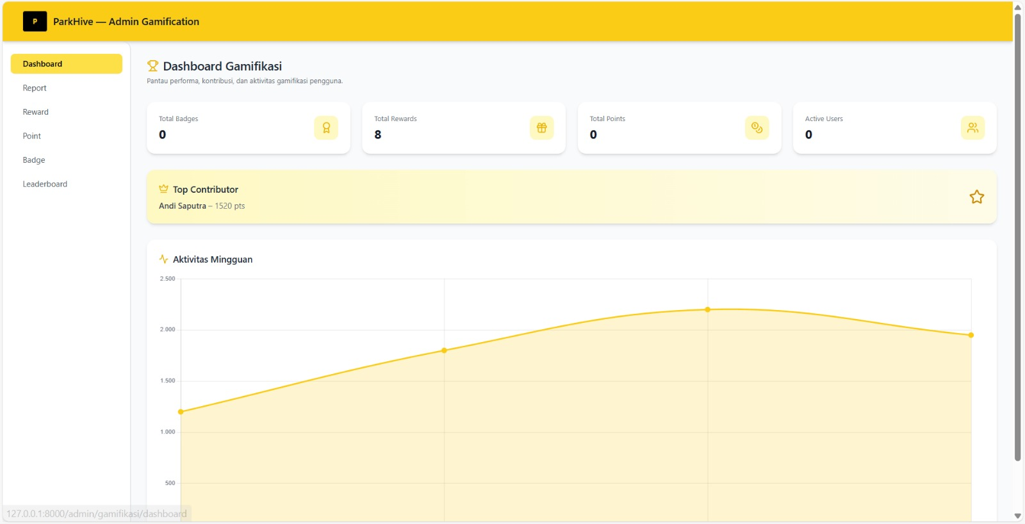Click the Total Rewards gift icon

tap(542, 127)
